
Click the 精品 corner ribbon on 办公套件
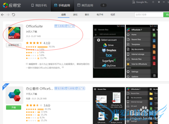point(5,86)
